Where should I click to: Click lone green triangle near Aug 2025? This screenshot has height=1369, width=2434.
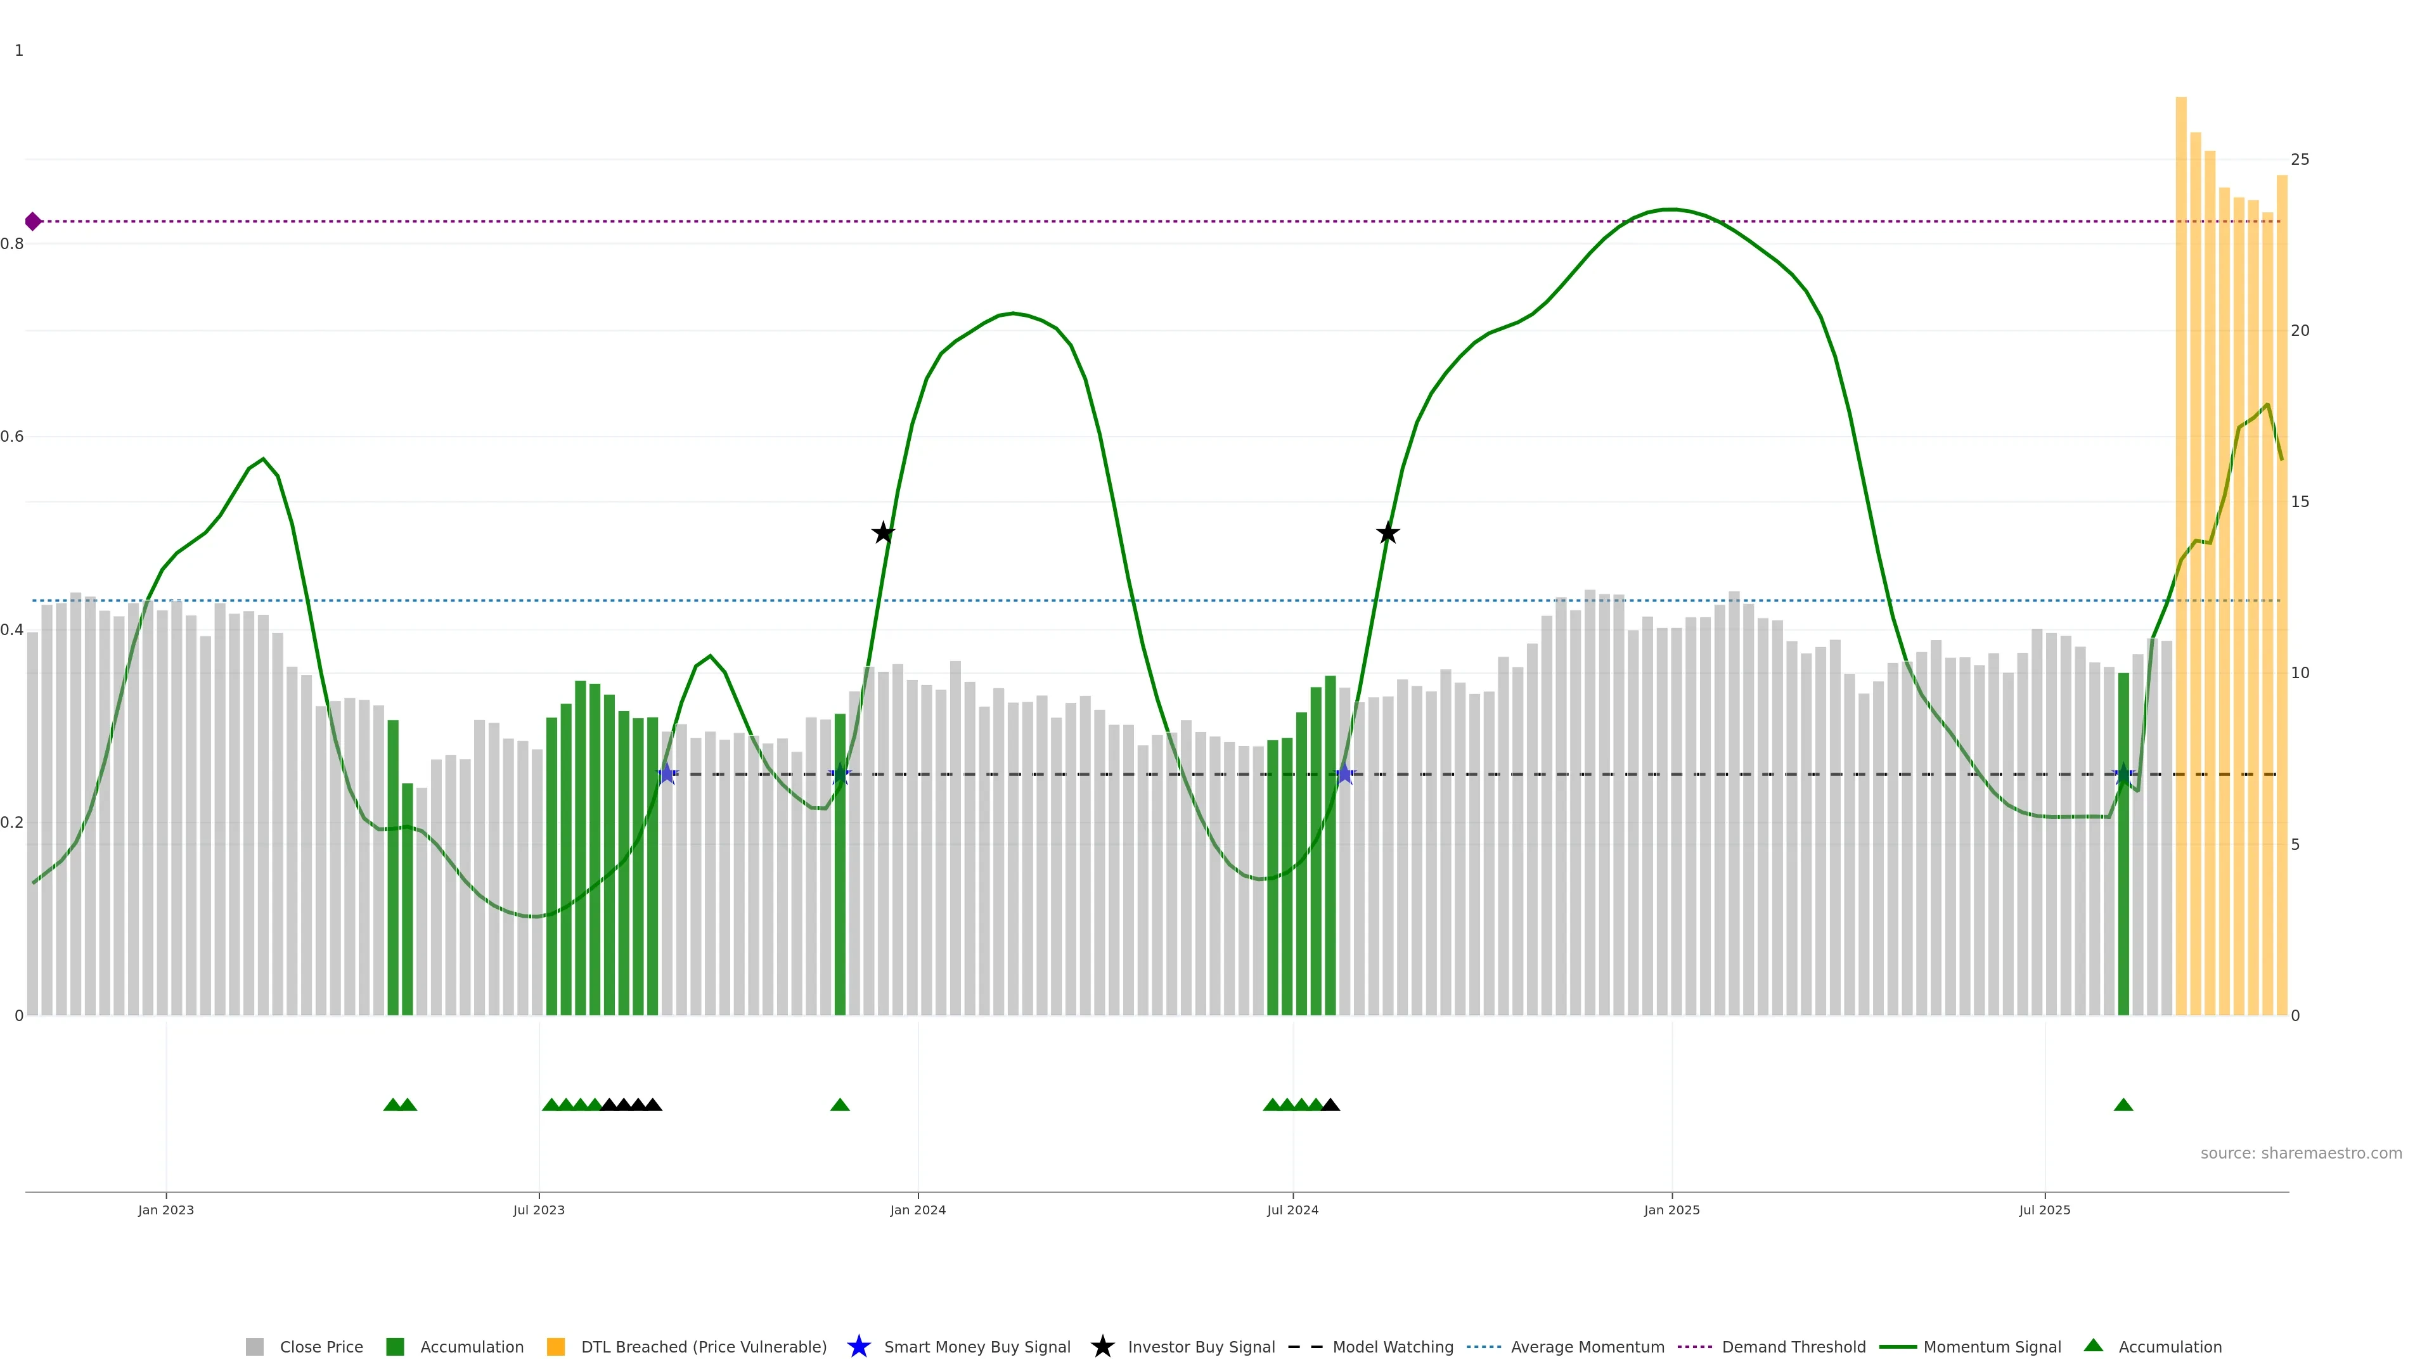pos(2123,1105)
